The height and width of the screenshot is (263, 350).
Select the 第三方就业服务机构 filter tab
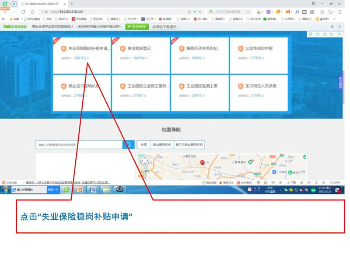pyautogui.click(x=189, y=145)
